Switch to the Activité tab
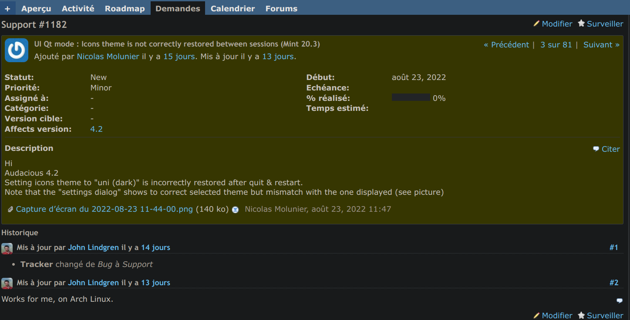630x320 pixels. click(78, 8)
